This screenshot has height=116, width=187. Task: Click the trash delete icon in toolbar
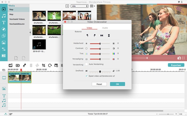pos(31,65)
